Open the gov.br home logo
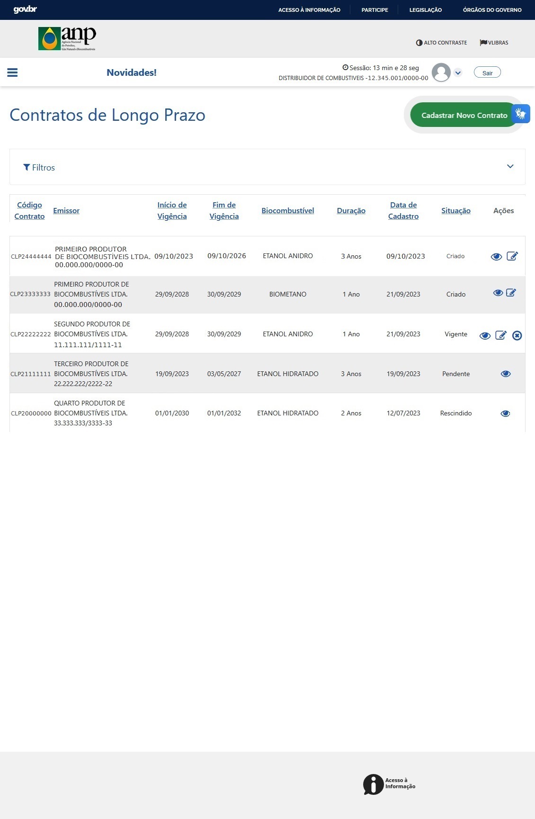 [x=25, y=9]
